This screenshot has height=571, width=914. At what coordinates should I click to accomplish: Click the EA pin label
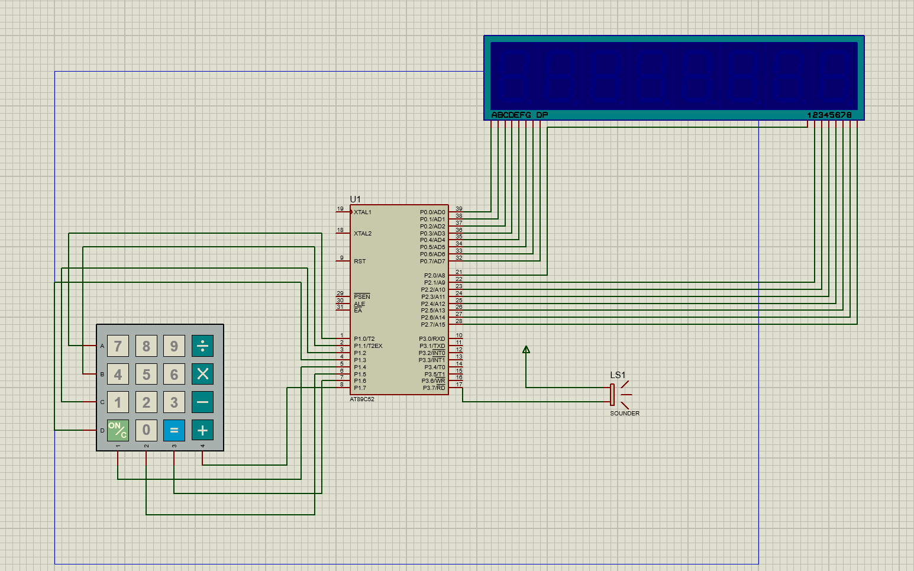click(358, 311)
